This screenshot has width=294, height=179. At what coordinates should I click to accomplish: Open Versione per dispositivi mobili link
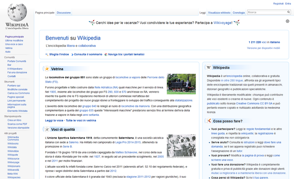tap(263, 48)
